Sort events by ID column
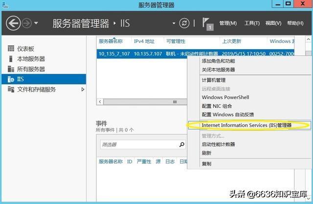The width and height of the screenshot is (313, 204). [130, 162]
